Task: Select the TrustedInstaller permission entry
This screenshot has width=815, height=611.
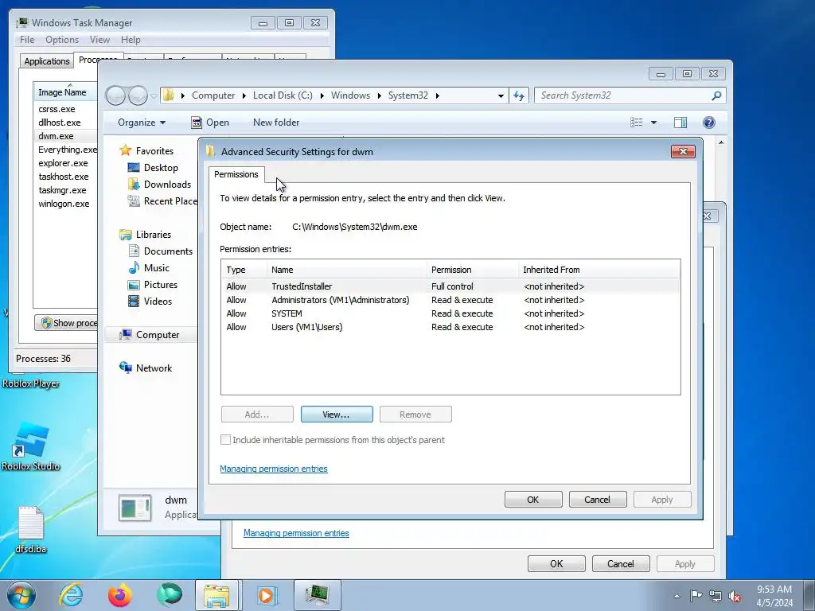Action: pyautogui.click(x=450, y=286)
